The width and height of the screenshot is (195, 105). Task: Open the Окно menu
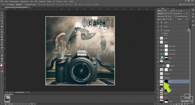[65, 1]
